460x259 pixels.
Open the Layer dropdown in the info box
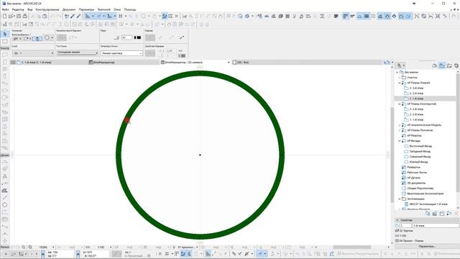pos(33,53)
